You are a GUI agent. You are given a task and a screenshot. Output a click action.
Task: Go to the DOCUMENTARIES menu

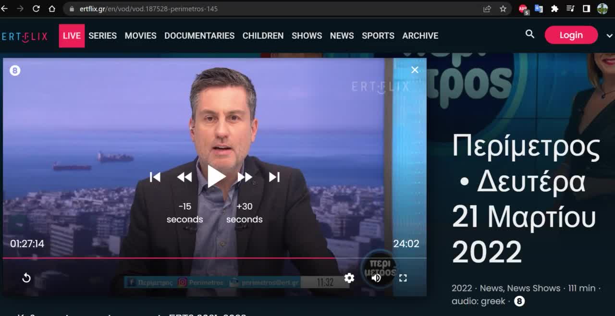(x=199, y=36)
